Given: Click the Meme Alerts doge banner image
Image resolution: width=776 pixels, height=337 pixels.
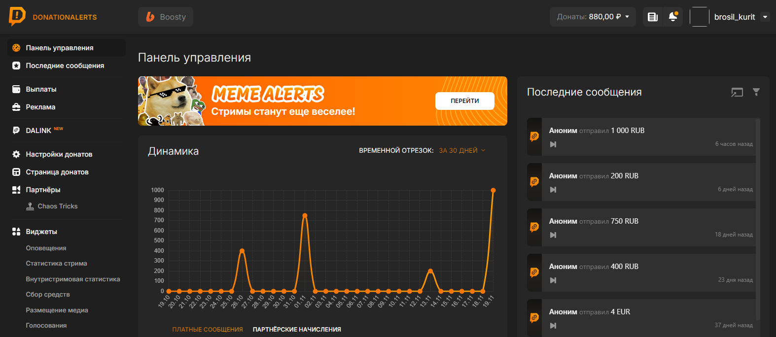Looking at the screenshot, I should point(172,101).
